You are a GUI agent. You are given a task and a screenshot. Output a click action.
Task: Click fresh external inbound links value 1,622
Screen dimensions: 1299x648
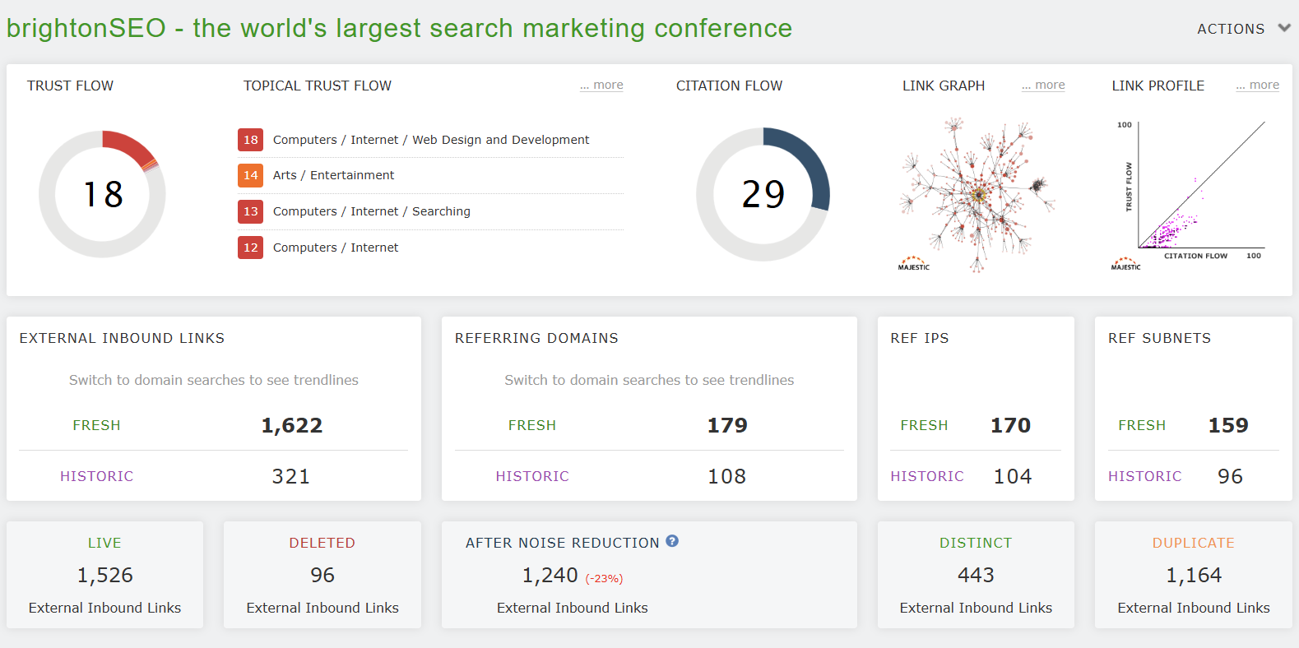pyautogui.click(x=292, y=425)
